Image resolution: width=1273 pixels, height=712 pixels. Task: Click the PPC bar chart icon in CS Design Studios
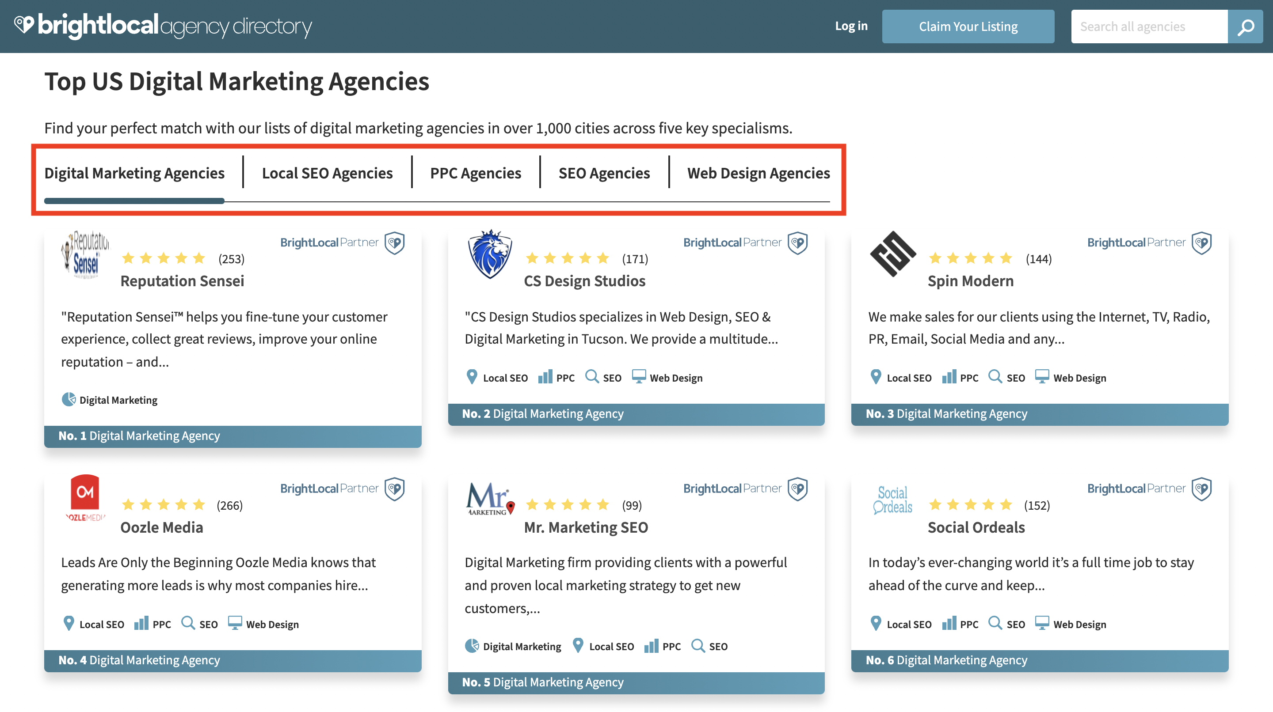[545, 377]
